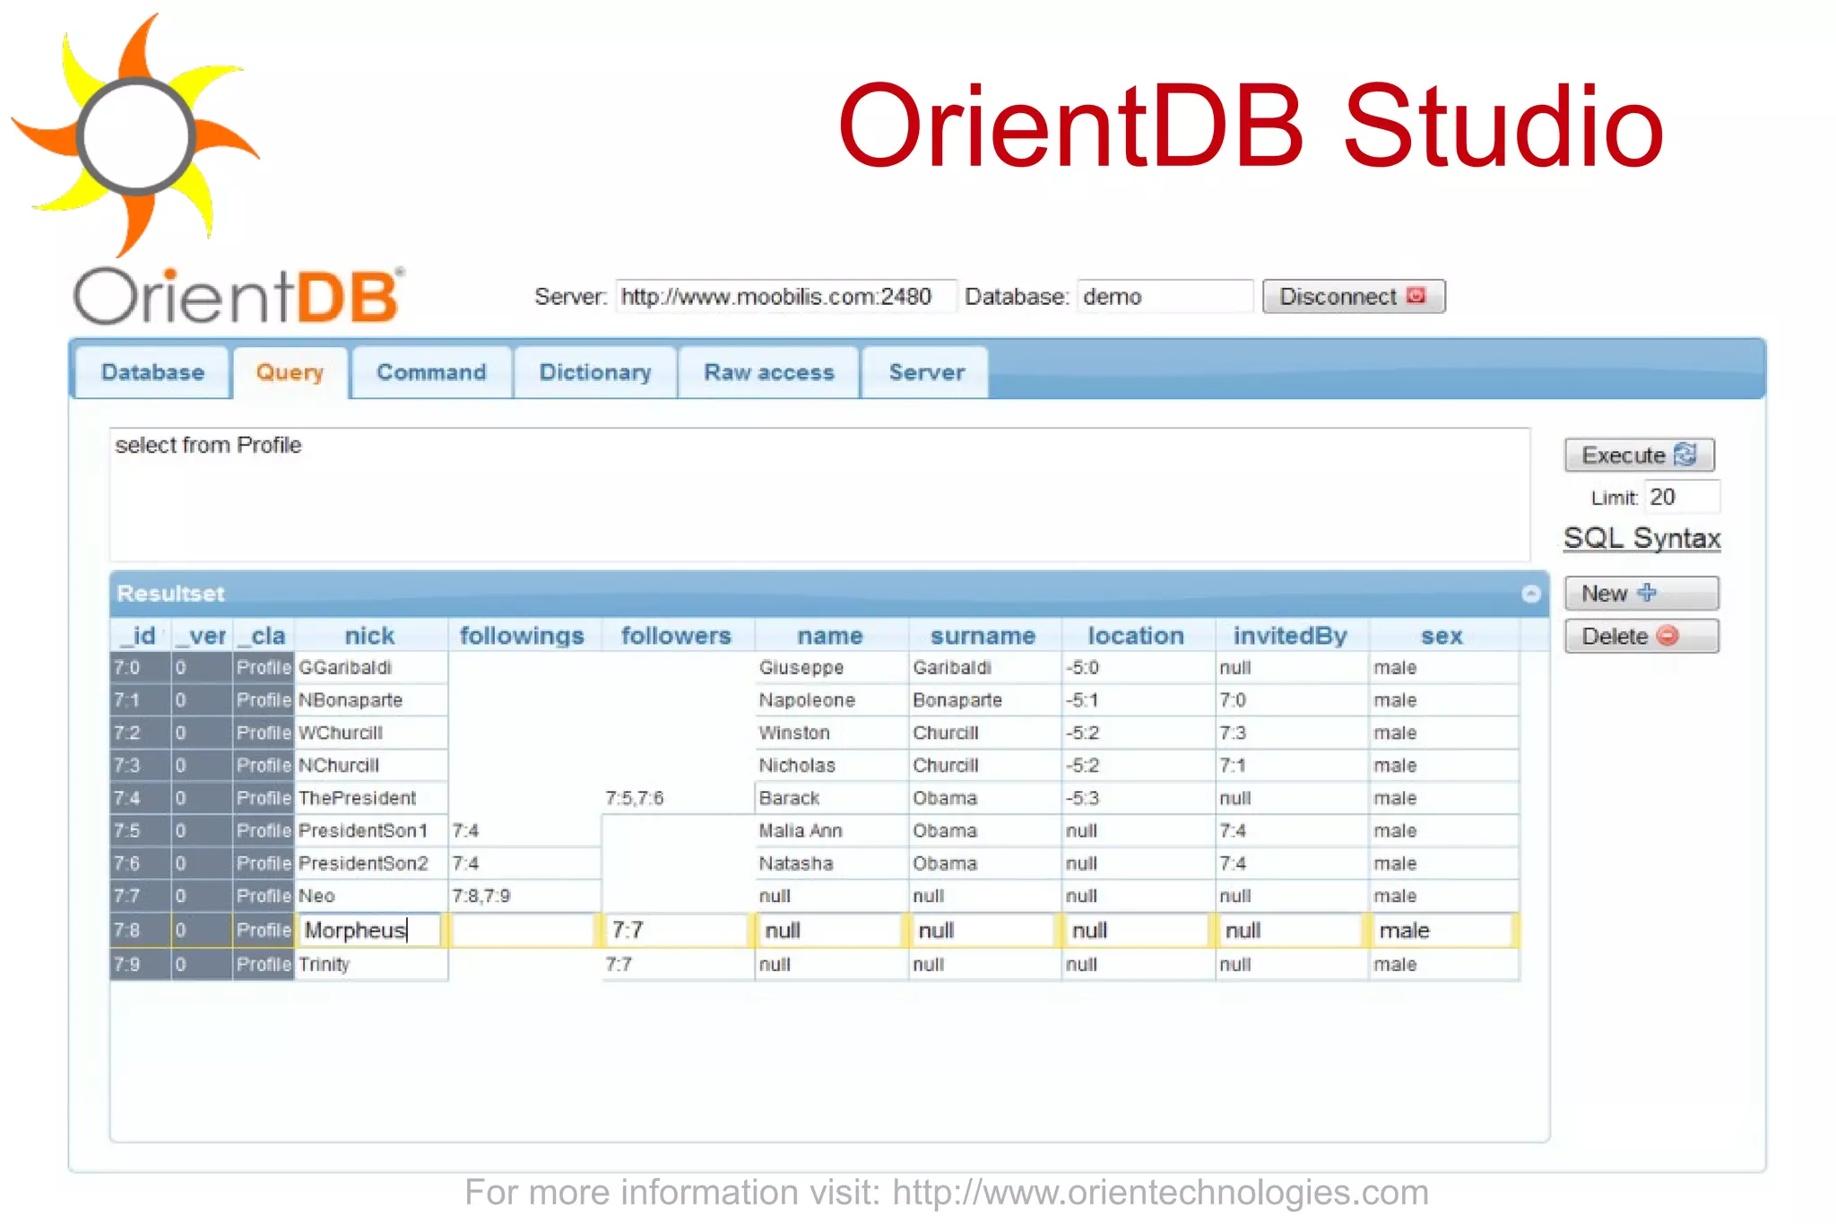Sort by the surname column header
Viewport: 1836px width, 1224px height.
pyautogui.click(x=983, y=636)
